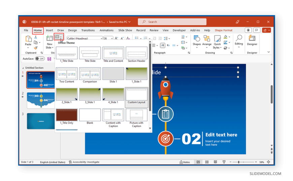Open Reading View from status bar
Screen dimensions: 293x181
tap(215, 162)
